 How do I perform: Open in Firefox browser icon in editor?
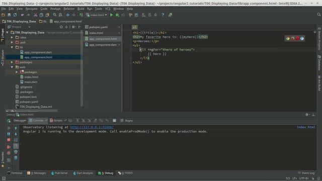292,38
